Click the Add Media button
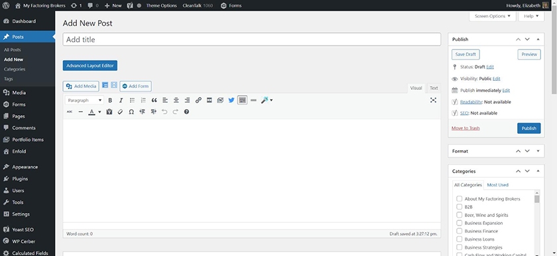The height and width of the screenshot is (256, 557). 81,86
